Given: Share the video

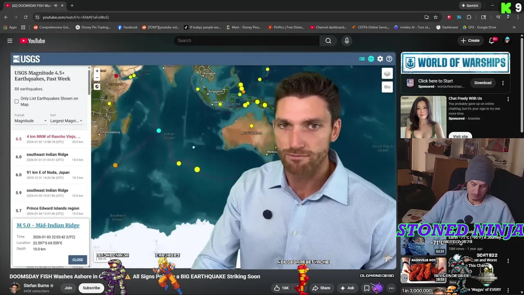Looking at the screenshot, I should coord(321,288).
